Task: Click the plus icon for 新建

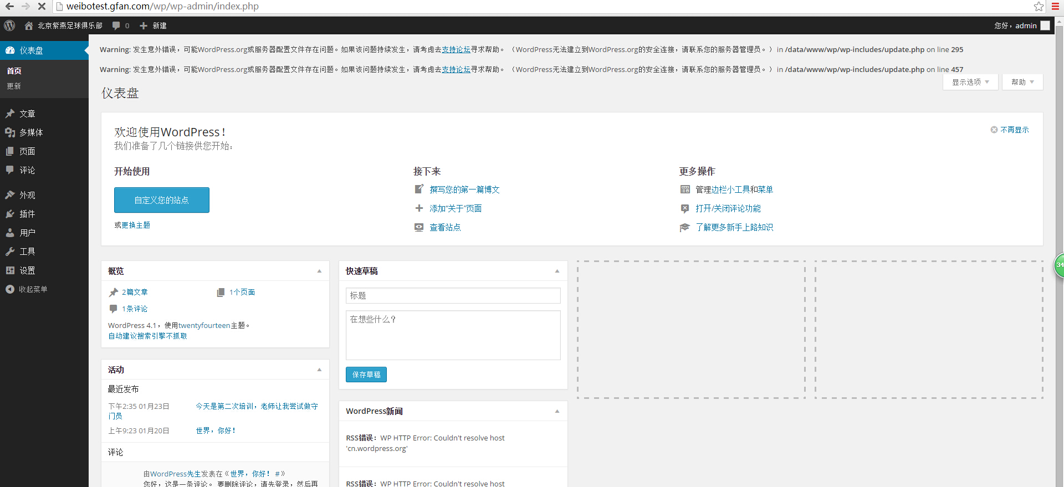Action: click(x=144, y=25)
